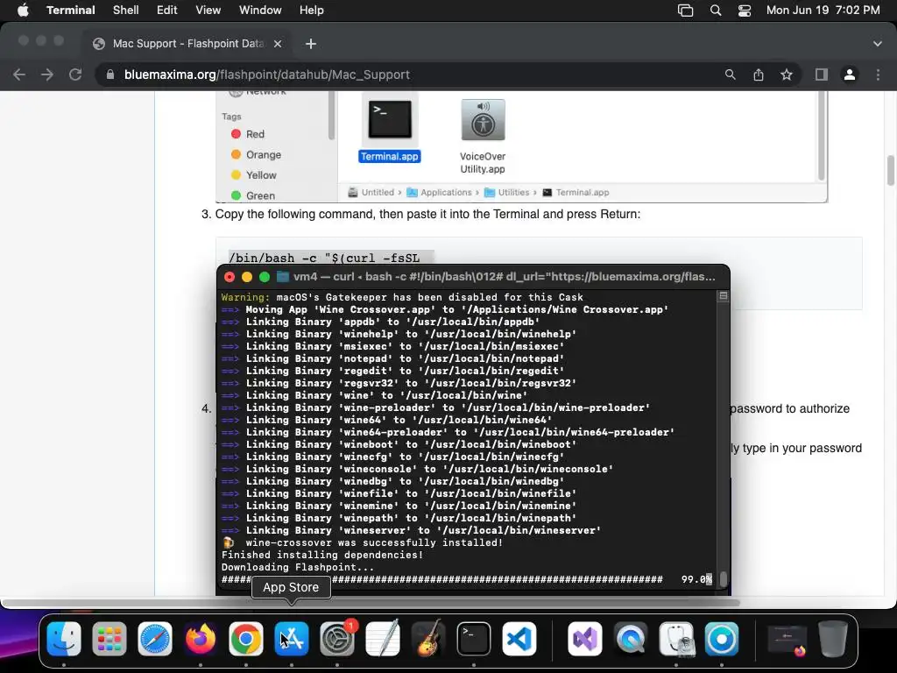This screenshot has height=673, width=897.
Task: Click the Applications folder in the path bar
Action: [440, 192]
